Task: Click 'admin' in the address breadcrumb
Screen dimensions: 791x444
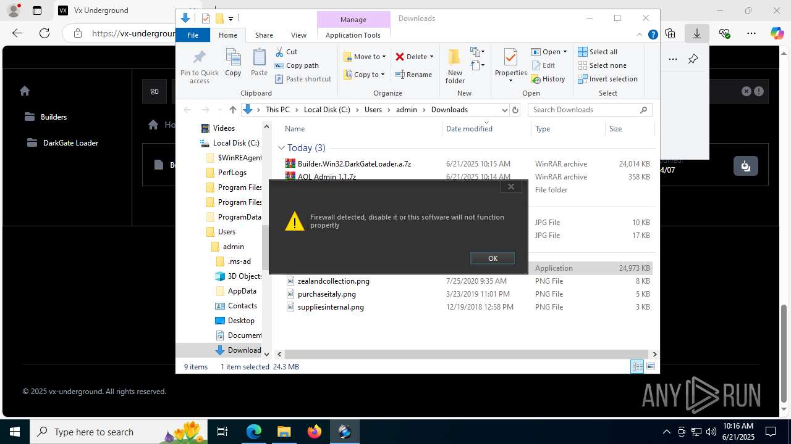Action: point(407,110)
